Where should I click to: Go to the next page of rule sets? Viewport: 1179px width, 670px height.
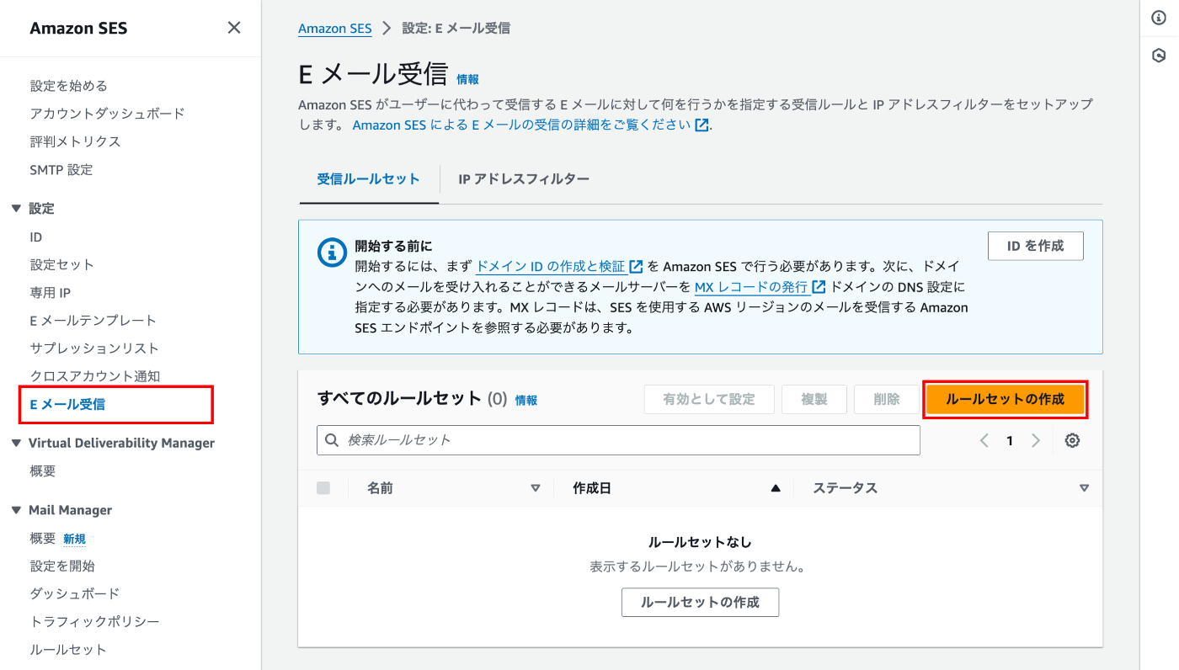pyautogui.click(x=1036, y=440)
